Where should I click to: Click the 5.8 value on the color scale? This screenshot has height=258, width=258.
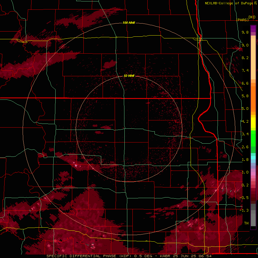[245, 96]
